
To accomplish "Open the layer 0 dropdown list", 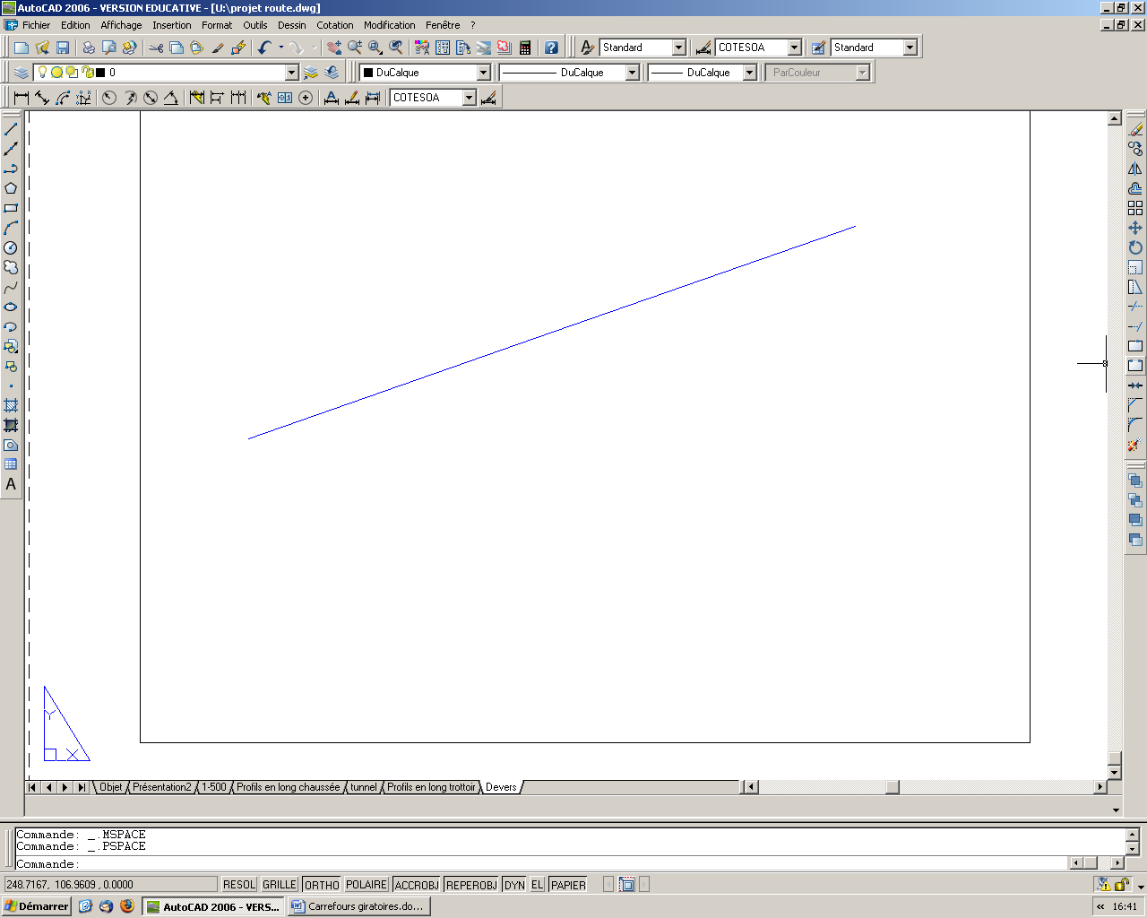I will pos(291,73).
